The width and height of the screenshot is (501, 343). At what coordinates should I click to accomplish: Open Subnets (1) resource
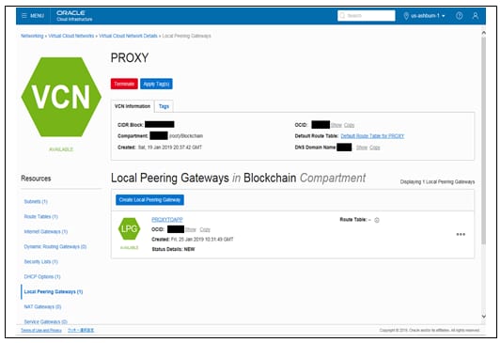click(x=36, y=201)
